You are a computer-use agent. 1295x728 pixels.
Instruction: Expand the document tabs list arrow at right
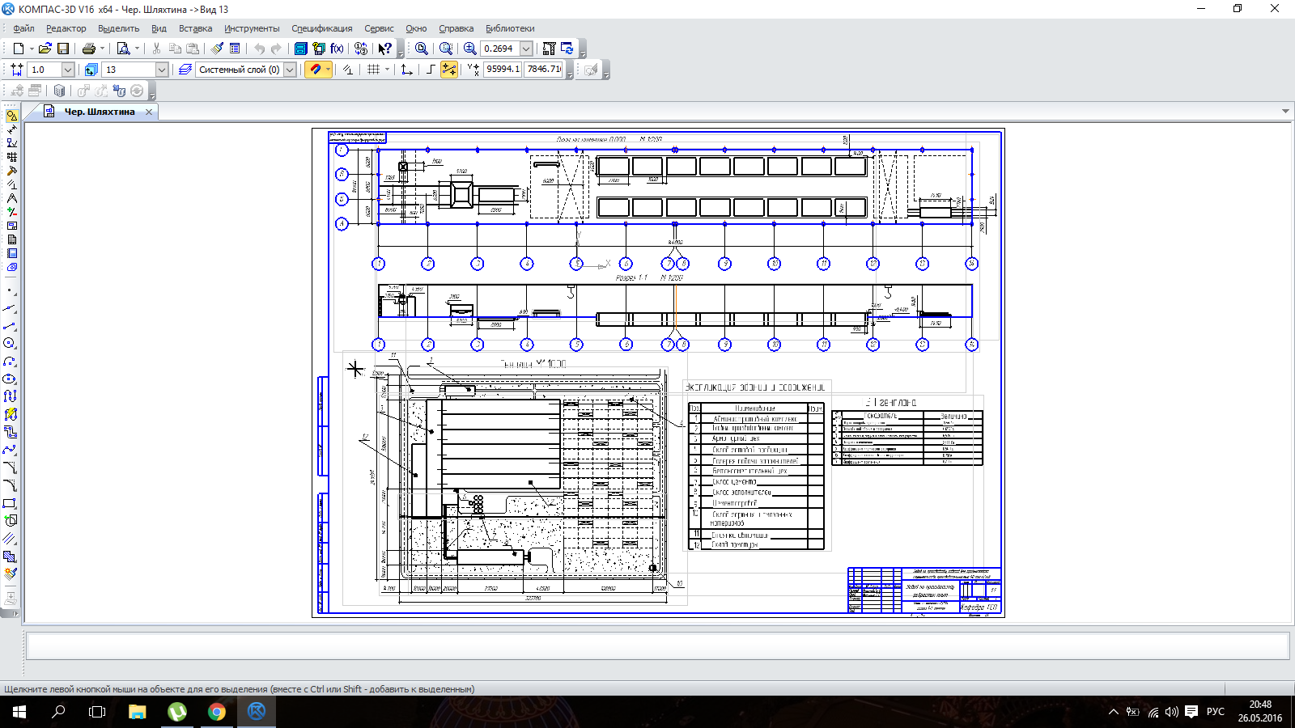point(1285,112)
